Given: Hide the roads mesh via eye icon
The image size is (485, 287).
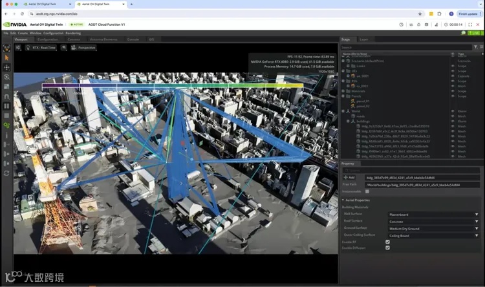Looking at the screenshot, I should tap(453, 116).
